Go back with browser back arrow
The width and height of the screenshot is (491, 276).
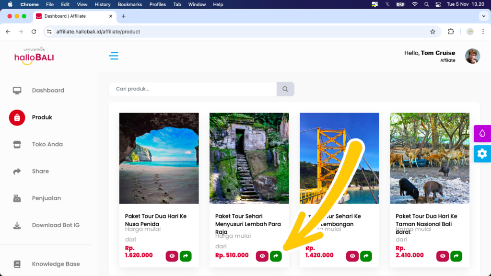pyautogui.click(x=8, y=32)
